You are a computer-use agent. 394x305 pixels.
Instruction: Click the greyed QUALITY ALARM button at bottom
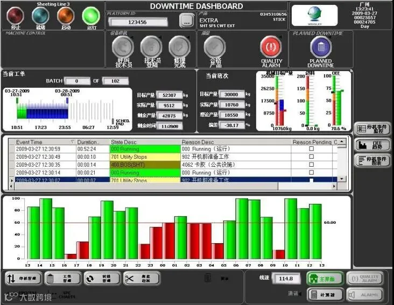pyautogui.click(x=365, y=279)
